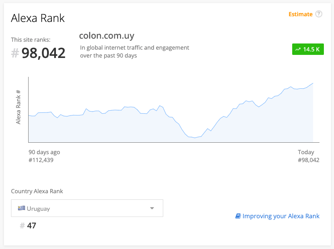The height and width of the screenshot is (249, 334).
Task: Click the hash symbol before 47
Action: [22, 226]
